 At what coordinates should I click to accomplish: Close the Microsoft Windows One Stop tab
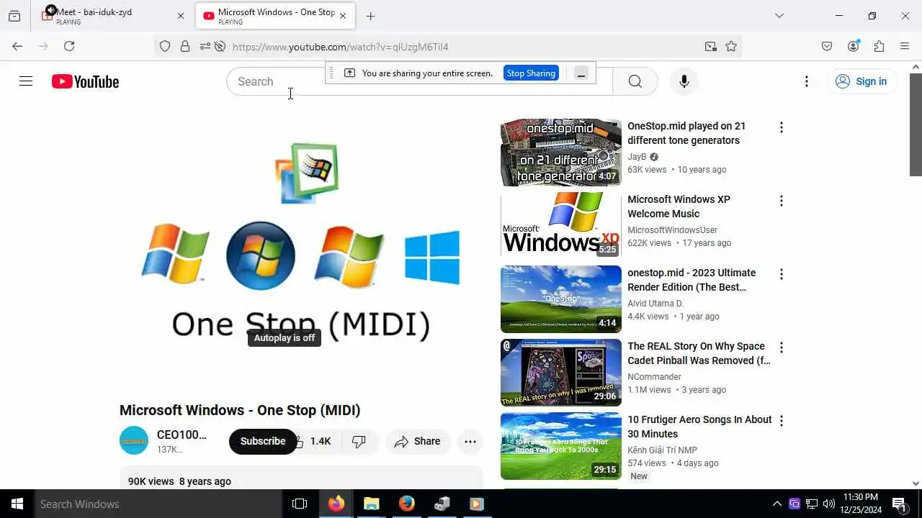point(343,16)
